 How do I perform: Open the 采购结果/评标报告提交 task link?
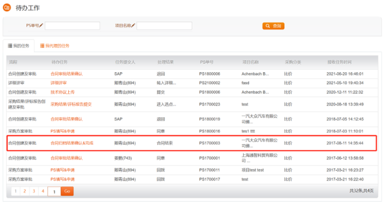71,104
